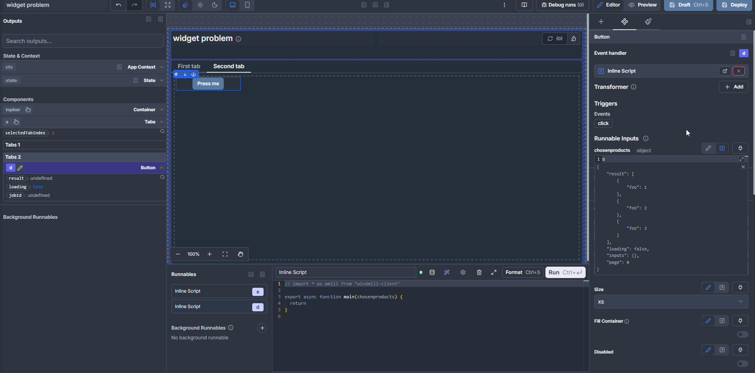The width and height of the screenshot is (755, 373).
Task: Select the full-width expand layout icon
Action: pos(168,5)
